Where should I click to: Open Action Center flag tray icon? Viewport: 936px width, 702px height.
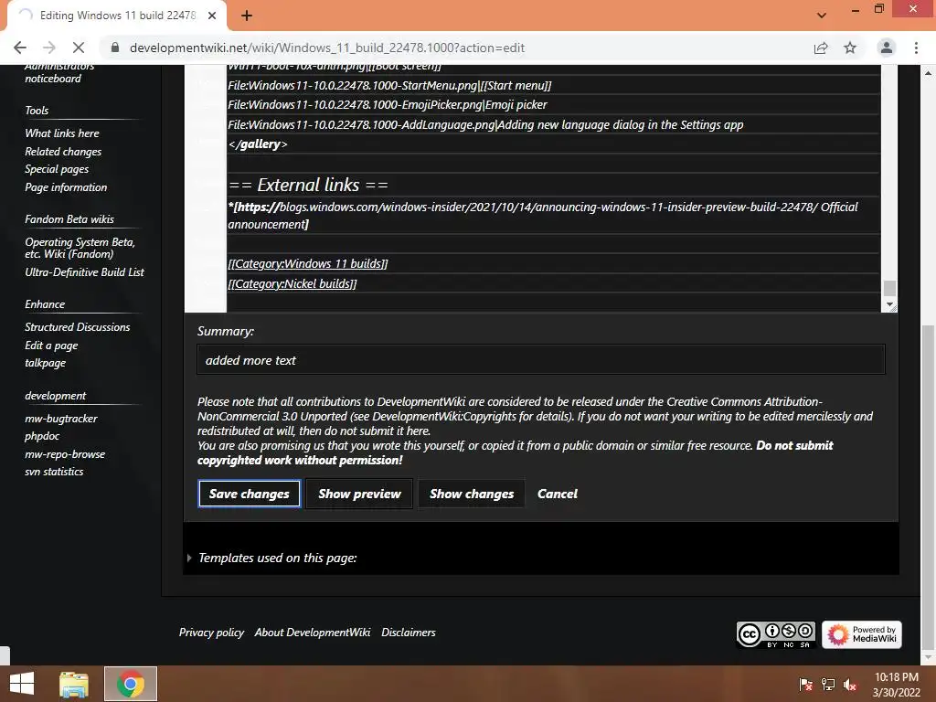[x=805, y=685]
